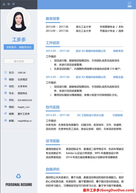Viewport: 136px width, 193px height.
Task: Click the mail icon beside 邮箱
Action: pos(5,120)
